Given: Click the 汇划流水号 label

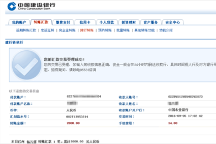Looking at the screenshot, I should pos(19,117).
